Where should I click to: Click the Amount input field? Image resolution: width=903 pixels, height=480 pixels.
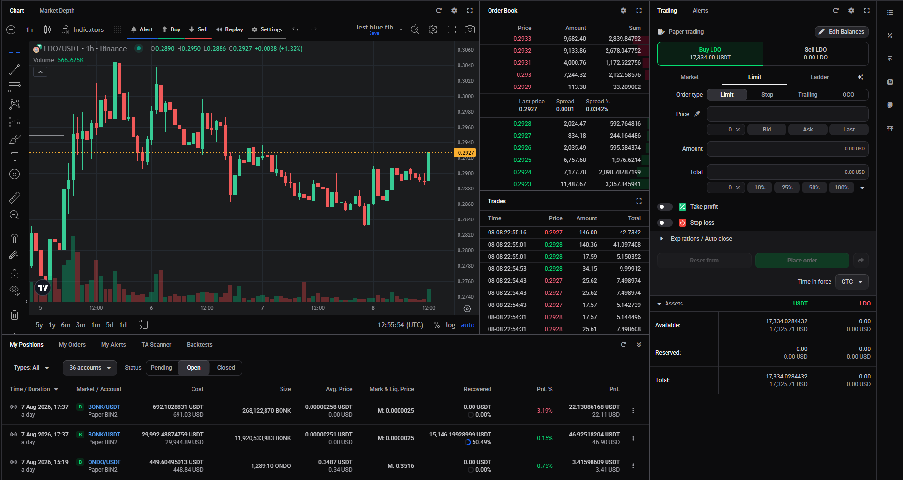pos(787,149)
